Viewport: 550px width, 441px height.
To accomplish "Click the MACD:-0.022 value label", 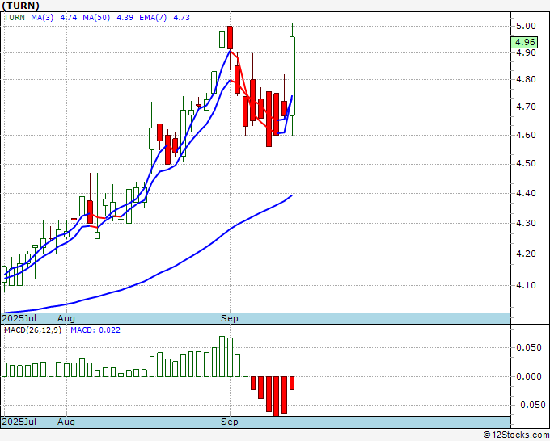I will [x=95, y=330].
